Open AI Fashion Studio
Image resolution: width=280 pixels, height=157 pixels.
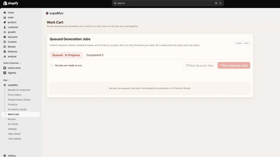[17, 110]
